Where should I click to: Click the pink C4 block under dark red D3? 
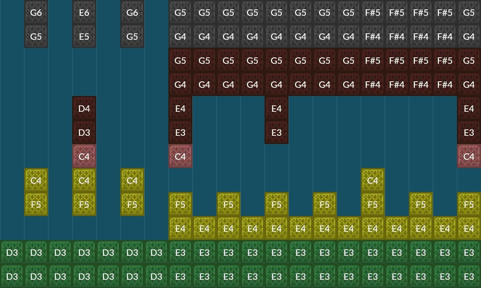tap(84, 156)
